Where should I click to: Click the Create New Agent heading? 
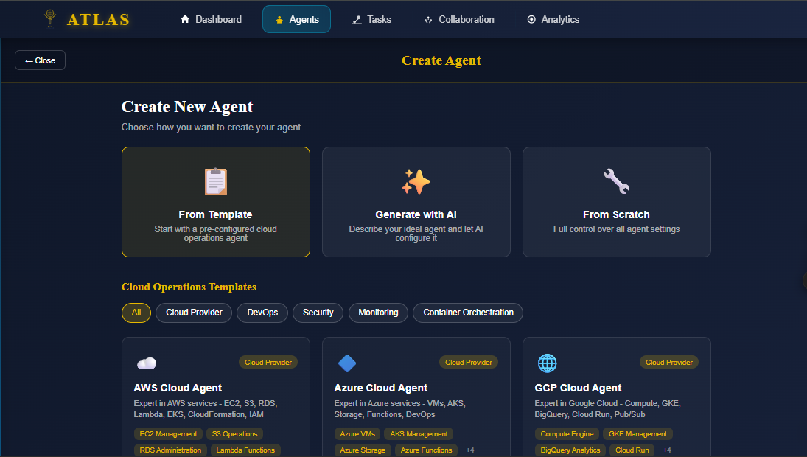click(187, 107)
